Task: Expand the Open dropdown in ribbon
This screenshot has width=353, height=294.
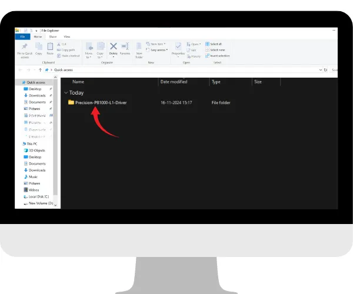Action: (x=194, y=44)
